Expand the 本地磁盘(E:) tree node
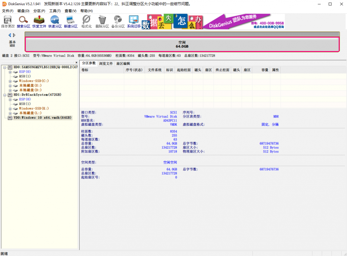This screenshot has height=256, width=347. click(10, 86)
